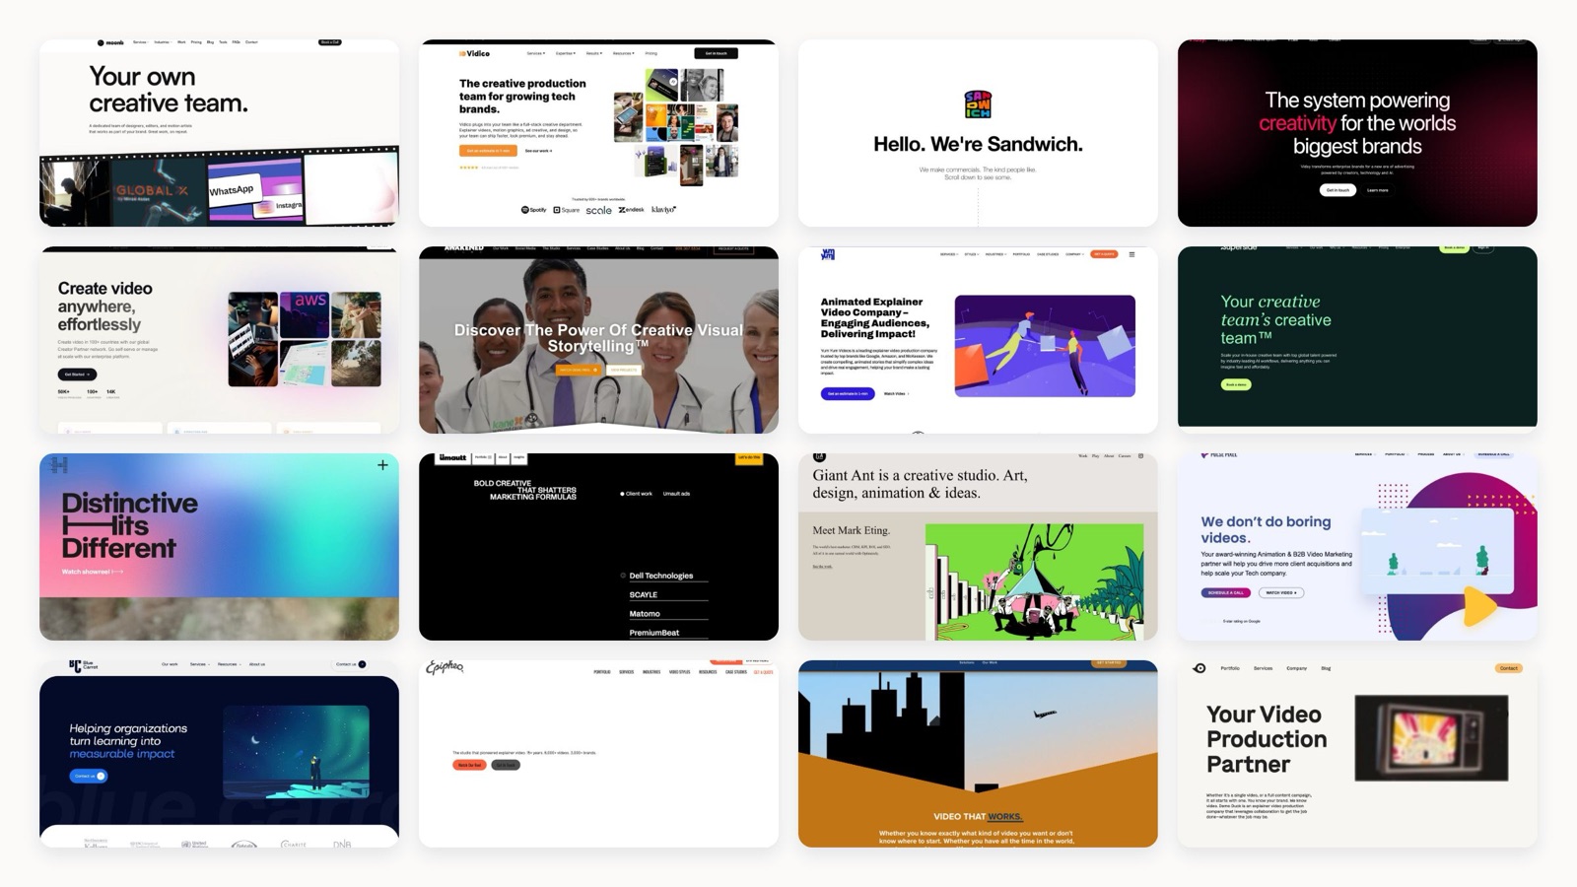Expand Vidico Services dropdown

(535, 53)
